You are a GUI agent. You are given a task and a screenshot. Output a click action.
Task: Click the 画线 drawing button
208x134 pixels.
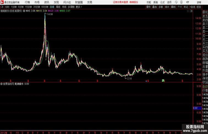point(173,7)
